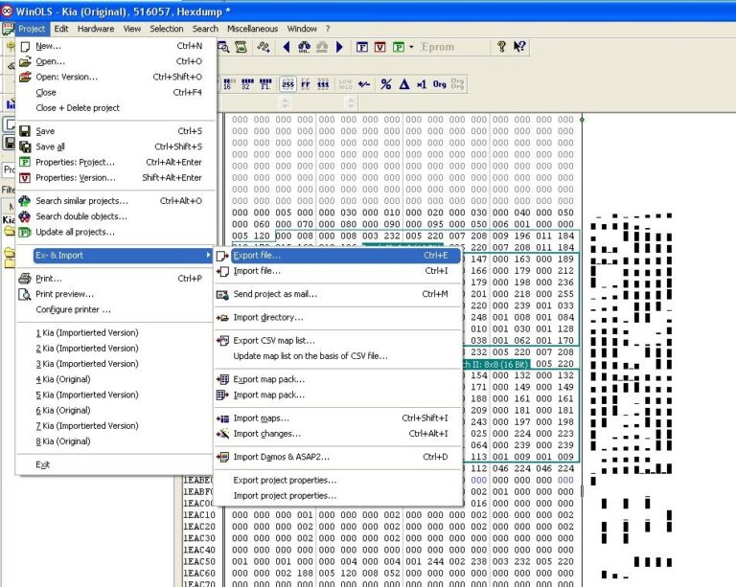The image size is (736, 587).
Task: Select Search similar projects...
Action: (116, 201)
